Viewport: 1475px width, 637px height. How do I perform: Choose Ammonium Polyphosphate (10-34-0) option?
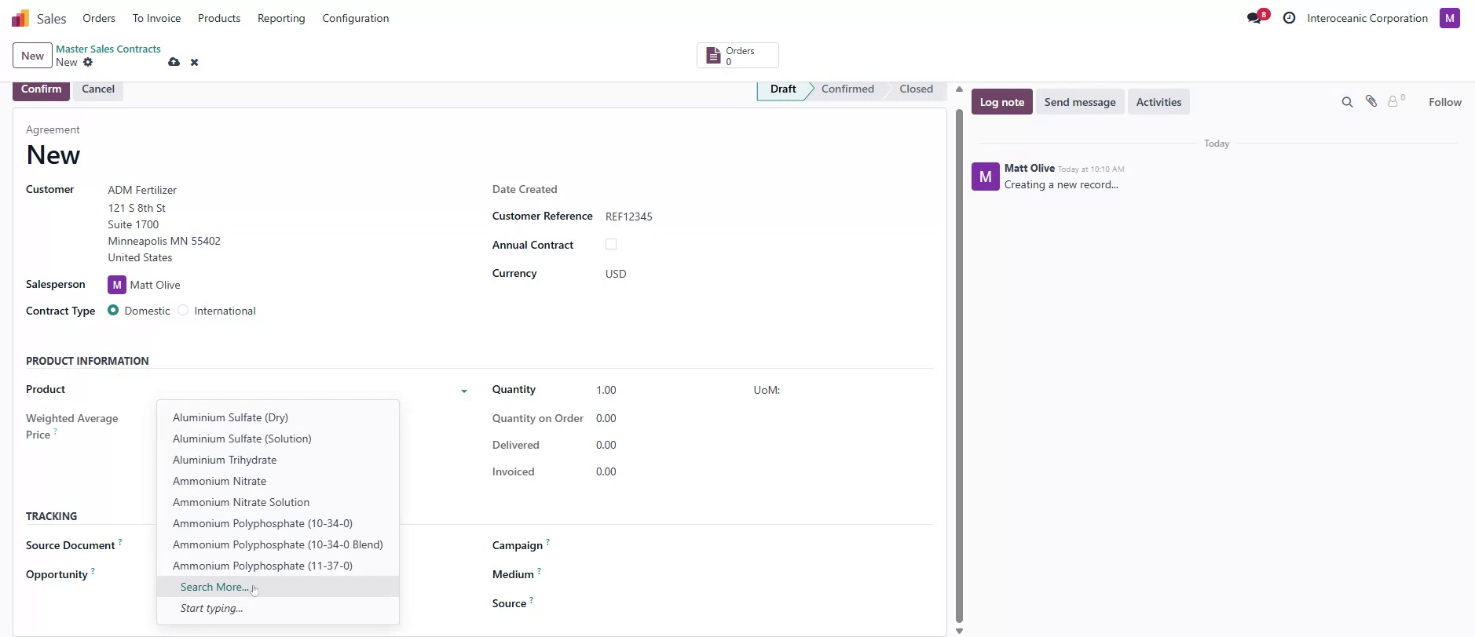(278, 523)
